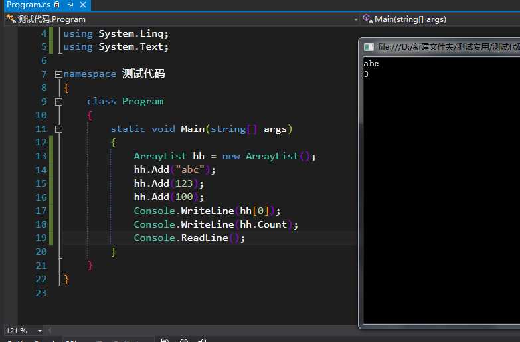Click the class icon beside 测试代码.Program
The width and height of the screenshot is (520, 342).
point(11,19)
